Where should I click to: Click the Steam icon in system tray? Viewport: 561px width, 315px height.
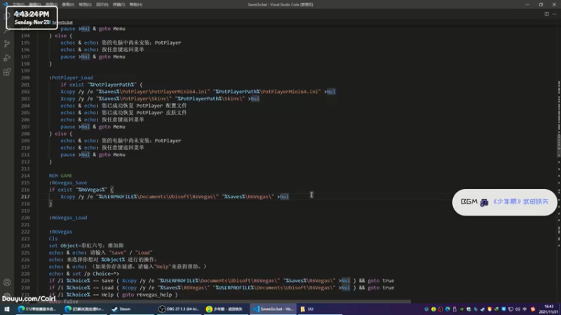click(x=482, y=309)
